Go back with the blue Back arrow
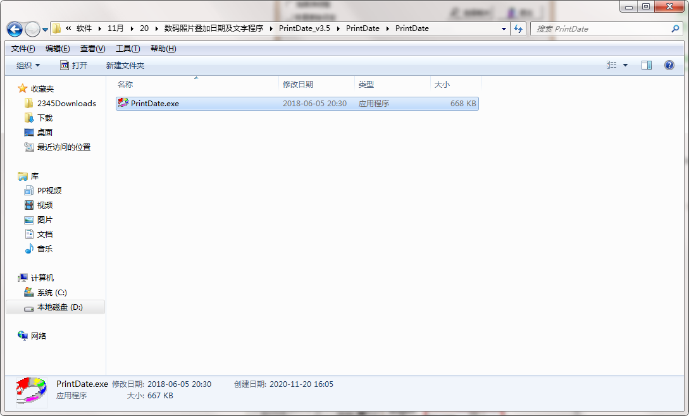The width and height of the screenshot is (689, 416). pyautogui.click(x=15, y=29)
